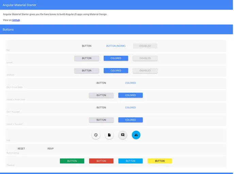This screenshot has width=234, height=174.
Task: Click BUTTON in the anchors row
Action: [86, 71]
